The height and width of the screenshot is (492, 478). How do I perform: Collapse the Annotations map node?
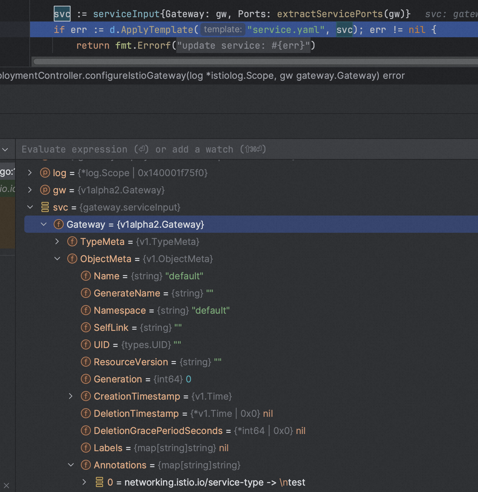71,465
